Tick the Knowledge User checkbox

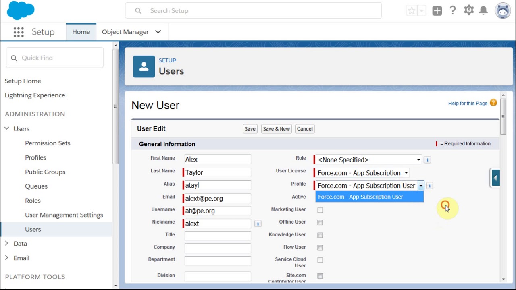(x=320, y=235)
